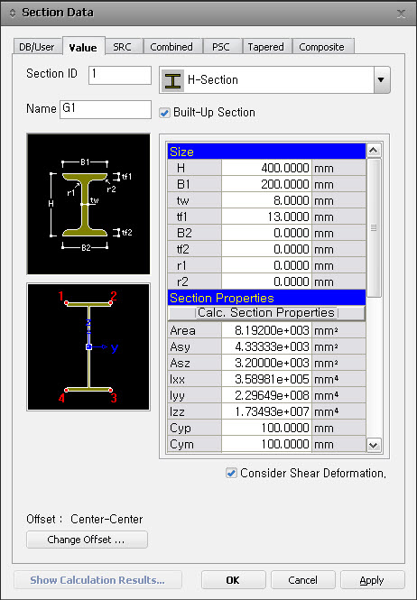
Task: Click the Name input field
Action: [106, 109]
